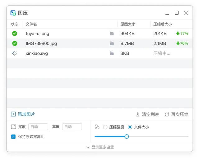Click compressed size 201KB
The width and height of the screenshot is (199, 159).
click(160, 34)
